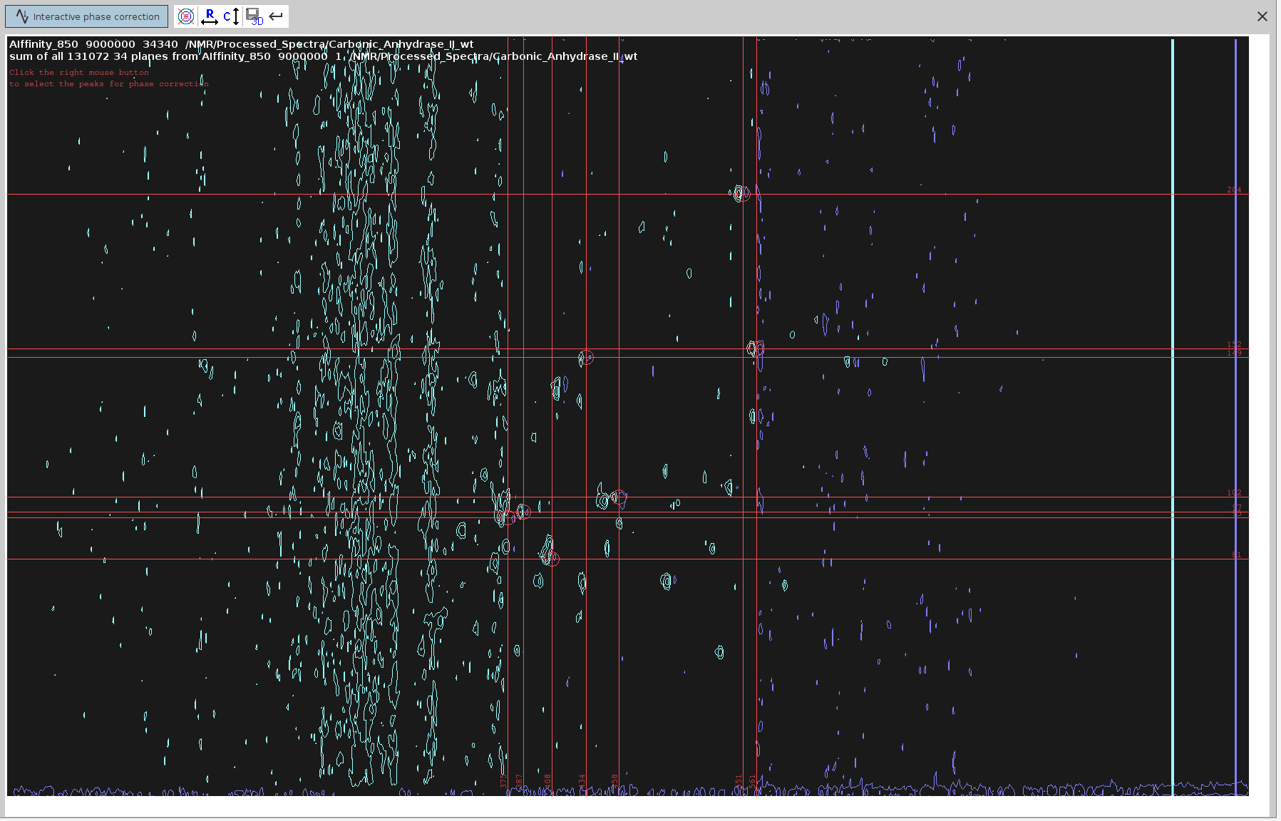Close the phase correction toolbar with X

pos(1262,16)
